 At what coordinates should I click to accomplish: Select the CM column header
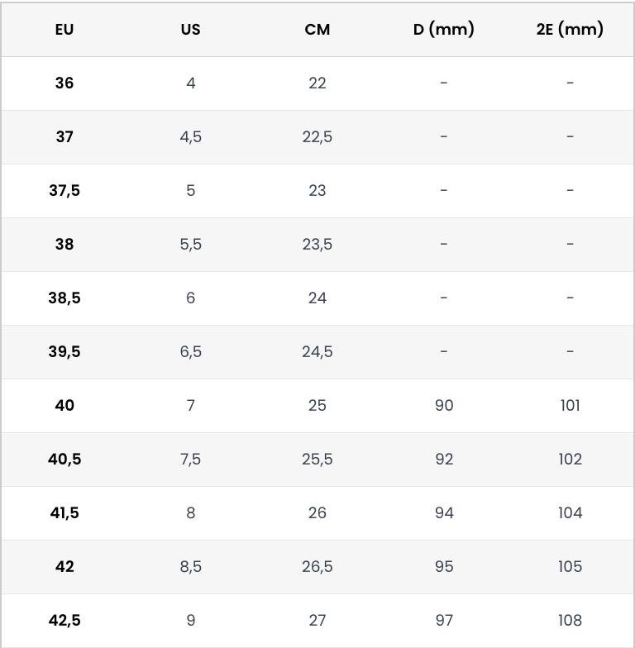click(317, 30)
